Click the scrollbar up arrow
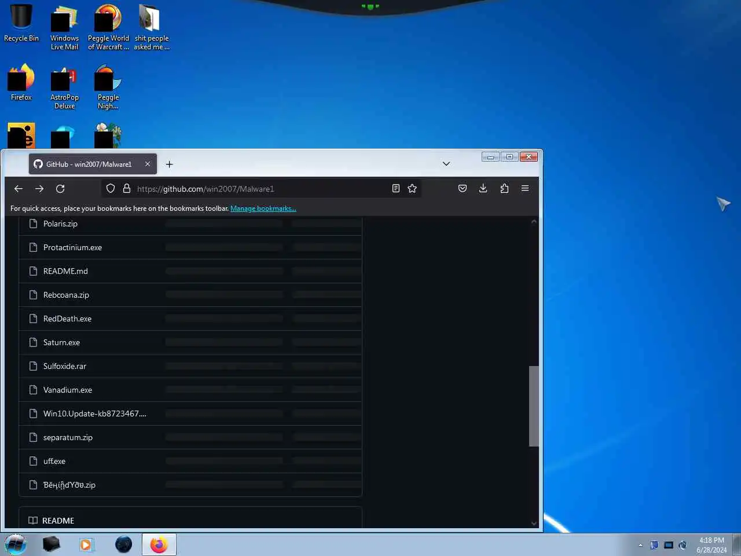This screenshot has width=741, height=556. (534, 221)
